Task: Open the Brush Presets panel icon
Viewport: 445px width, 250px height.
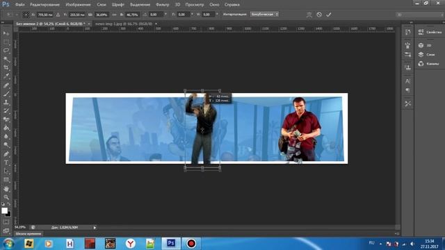Action: 408,54
